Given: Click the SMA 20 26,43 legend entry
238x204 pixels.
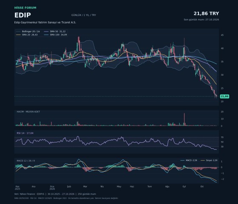Looking at the screenshot, I should (x=27, y=35).
